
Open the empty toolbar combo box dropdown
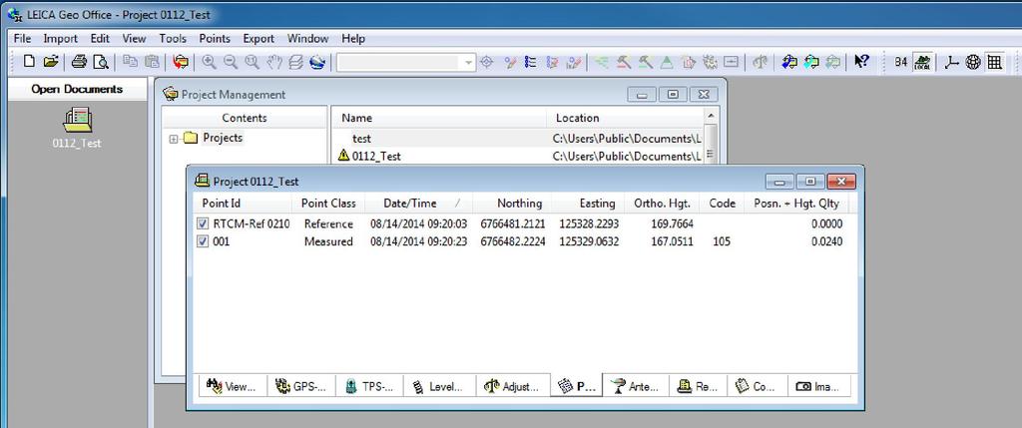point(469,63)
